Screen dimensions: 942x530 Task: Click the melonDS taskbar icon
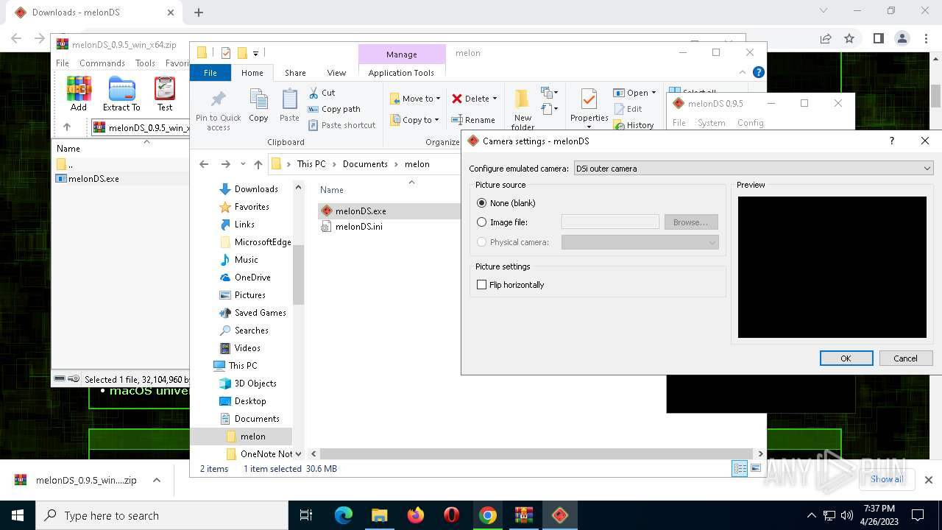click(x=560, y=515)
